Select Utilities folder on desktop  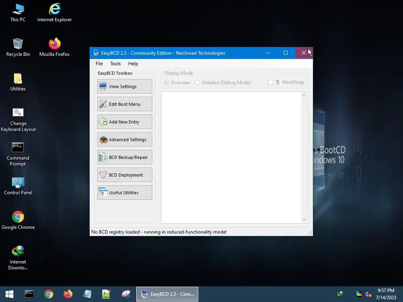(18, 82)
